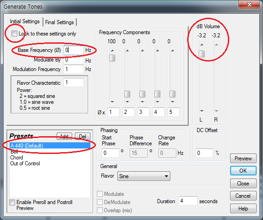Select the Bell preset
Viewport: 263px width, 220px height.
tap(50, 152)
